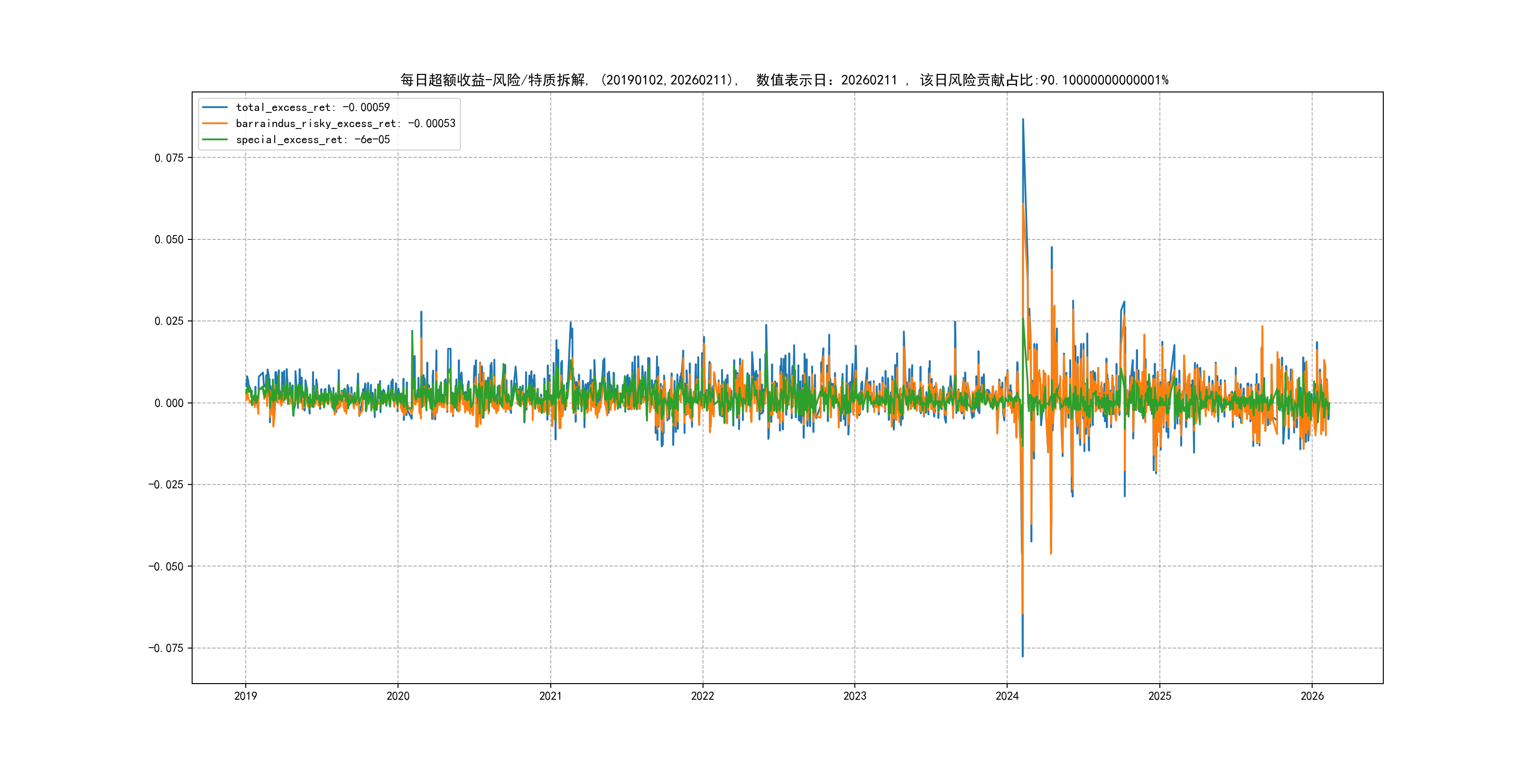The height and width of the screenshot is (768, 1537).
Task: Click the 2021 x-axis tick label
Action: pyautogui.click(x=550, y=696)
